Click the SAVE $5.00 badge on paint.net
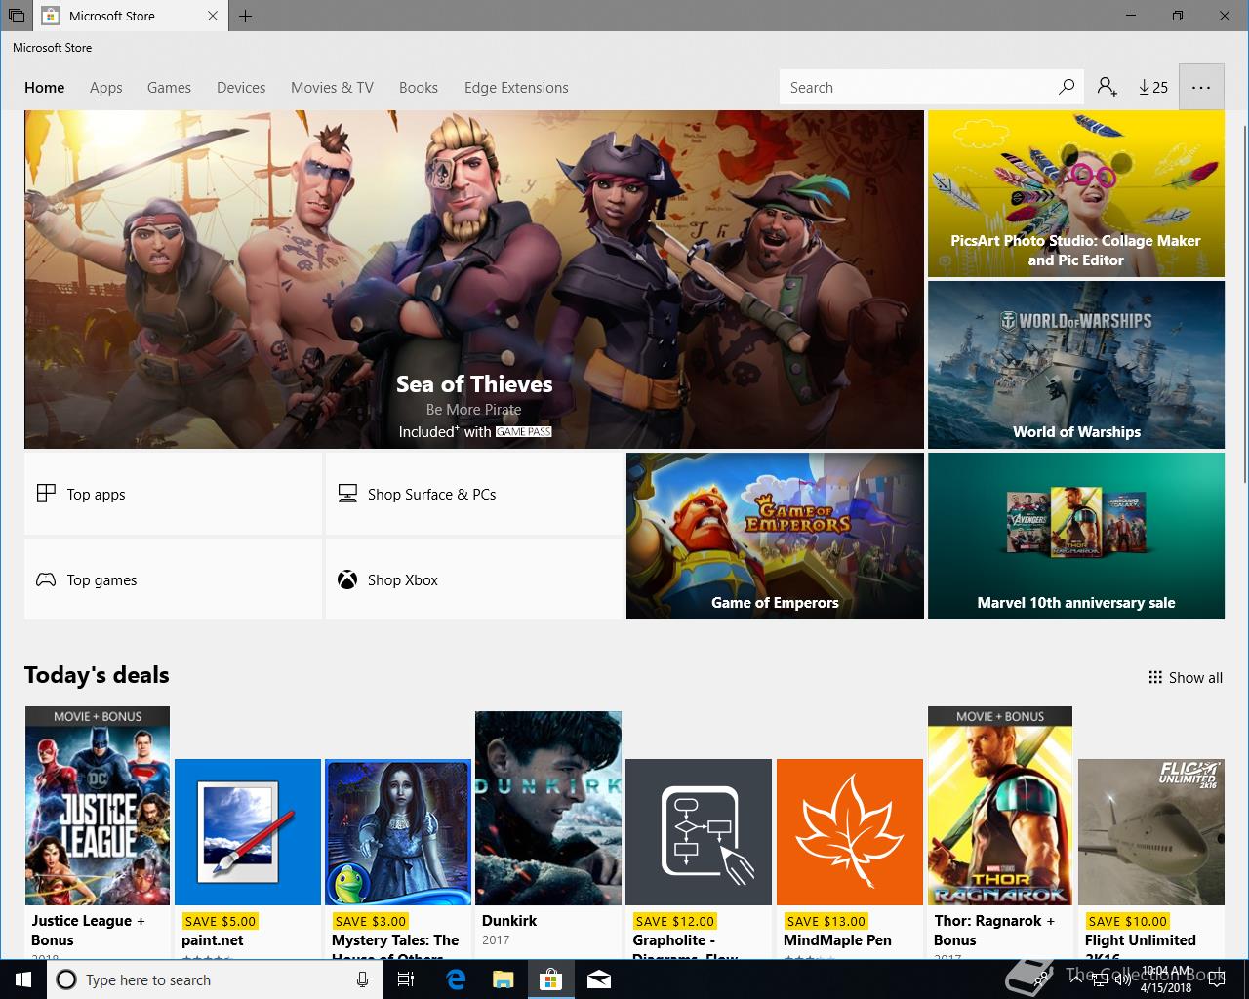This screenshot has height=999, width=1249. pos(220,921)
